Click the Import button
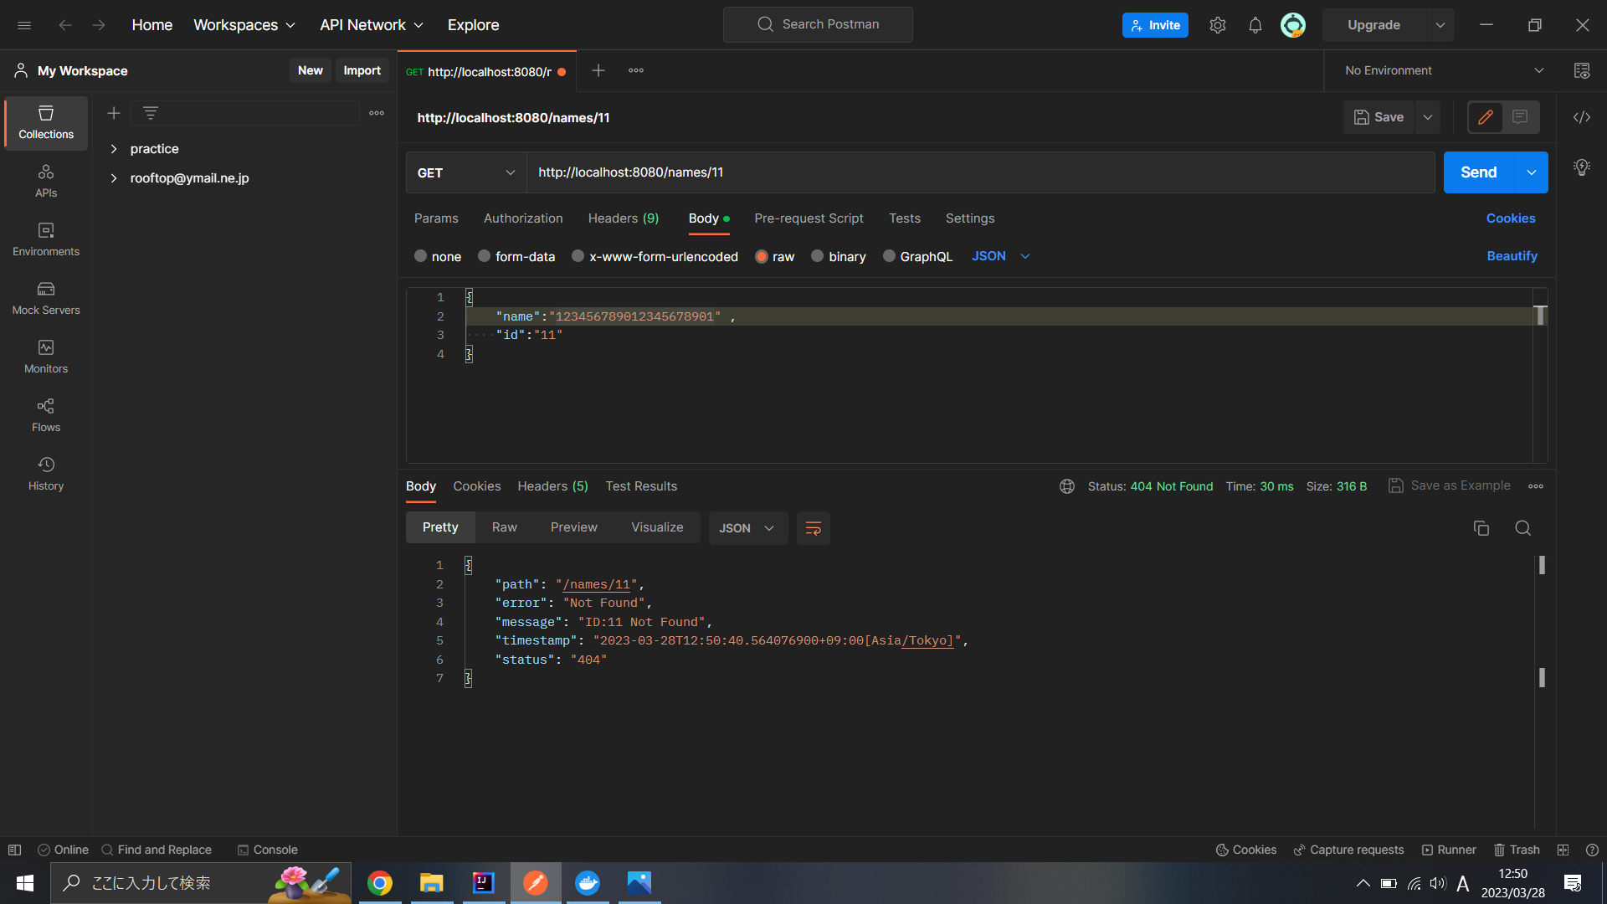This screenshot has height=904, width=1607. click(x=362, y=71)
